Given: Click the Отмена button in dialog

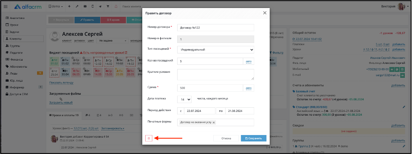Looking at the screenshot, I should pyautogui.click(x=226, y=138).
